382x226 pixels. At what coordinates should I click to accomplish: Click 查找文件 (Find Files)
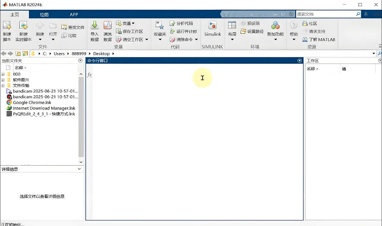[x=73, y=27]
